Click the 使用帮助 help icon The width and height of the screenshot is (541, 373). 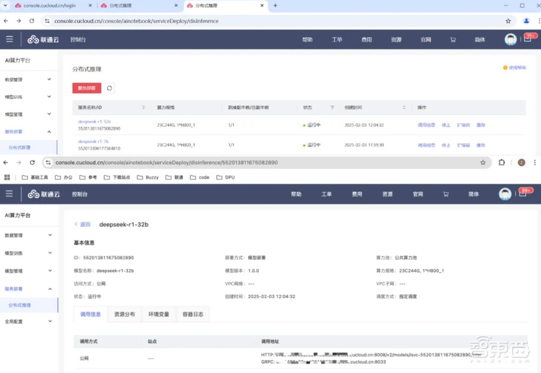pos(506,68)
